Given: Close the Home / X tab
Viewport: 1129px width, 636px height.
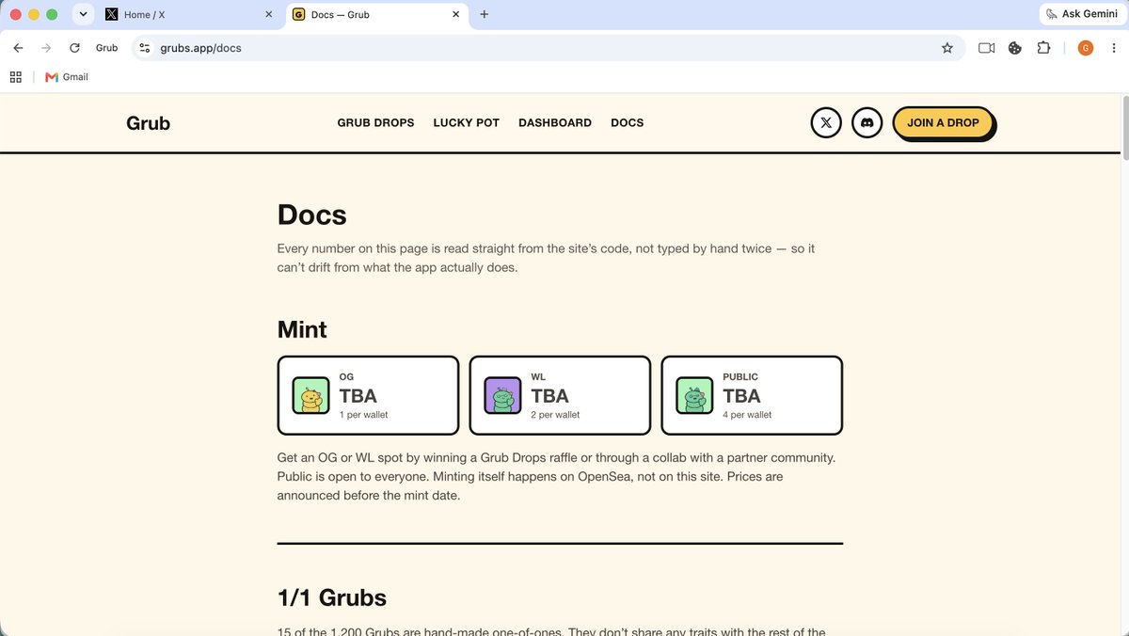Looking at the screenshot, I should point(268,14).
